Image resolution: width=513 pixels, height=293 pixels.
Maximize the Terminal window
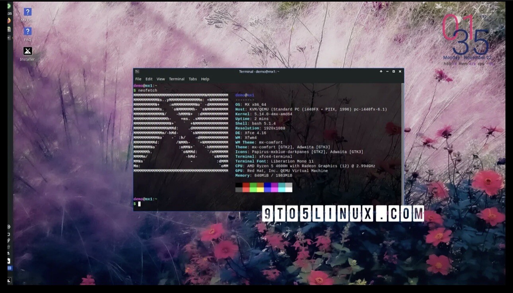[x=394, y=71]
